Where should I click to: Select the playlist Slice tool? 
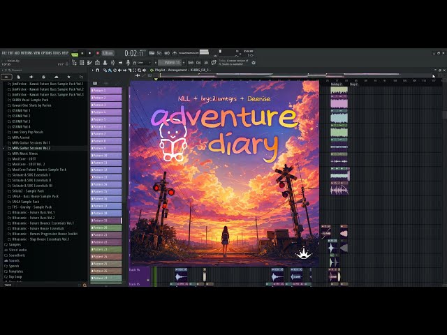point(129,70)
